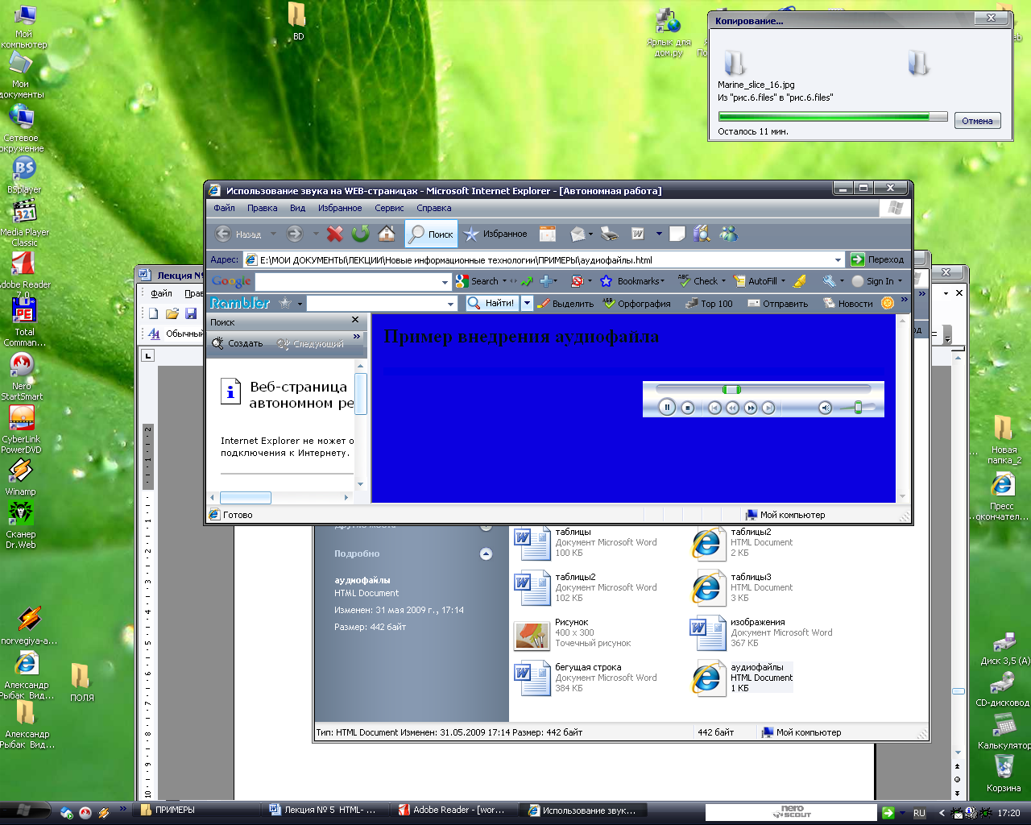Click the red Stop icon in IE toolbar
This screenshot has height=825, width=1031.
[335, 234]
